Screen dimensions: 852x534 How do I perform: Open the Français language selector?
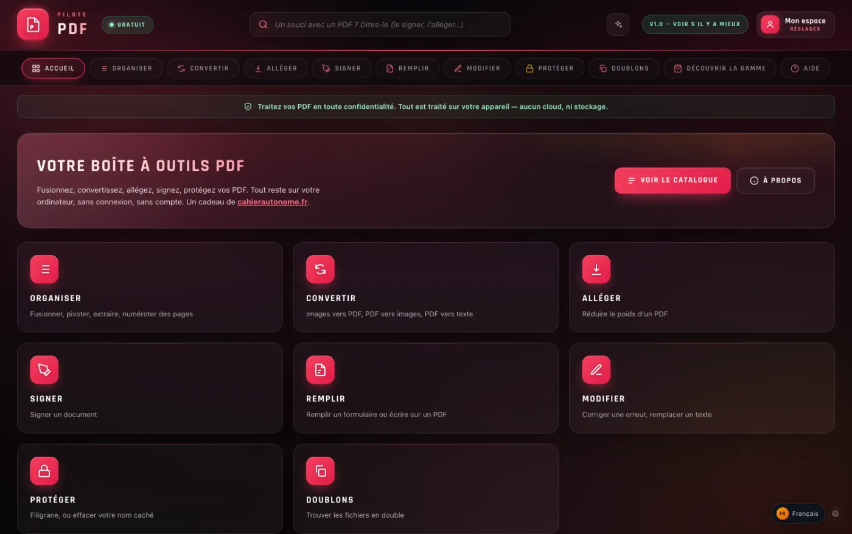pyautogui.click(x=798, y=513)
